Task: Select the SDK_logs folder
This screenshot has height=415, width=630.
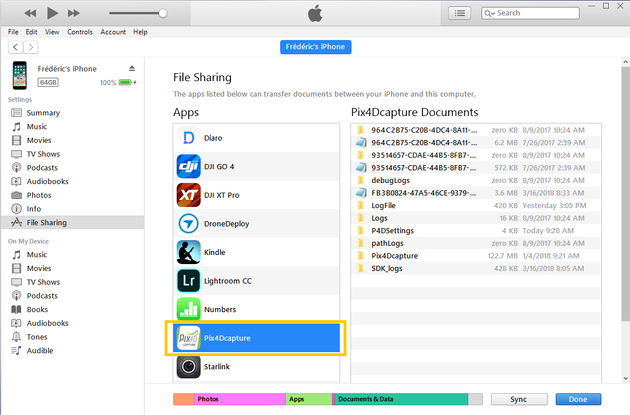Action: pyautogui.click(x=476, y=268)
